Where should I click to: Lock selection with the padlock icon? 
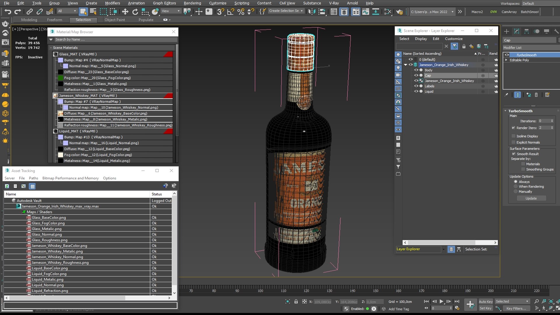(296, 302)
